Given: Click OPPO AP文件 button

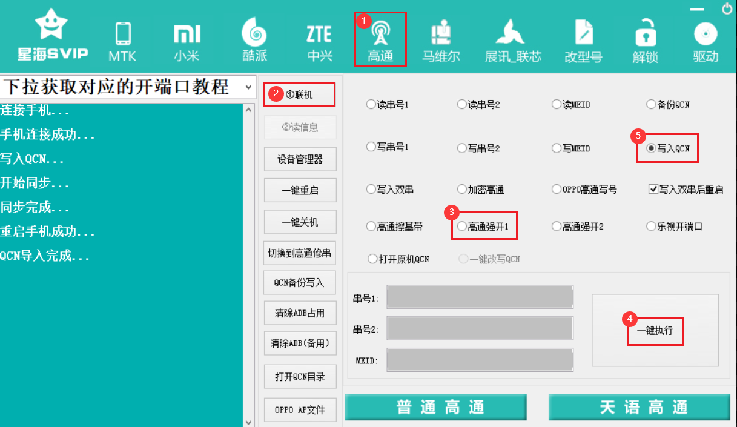Looking at the screenshot, I should pos(300,410).
